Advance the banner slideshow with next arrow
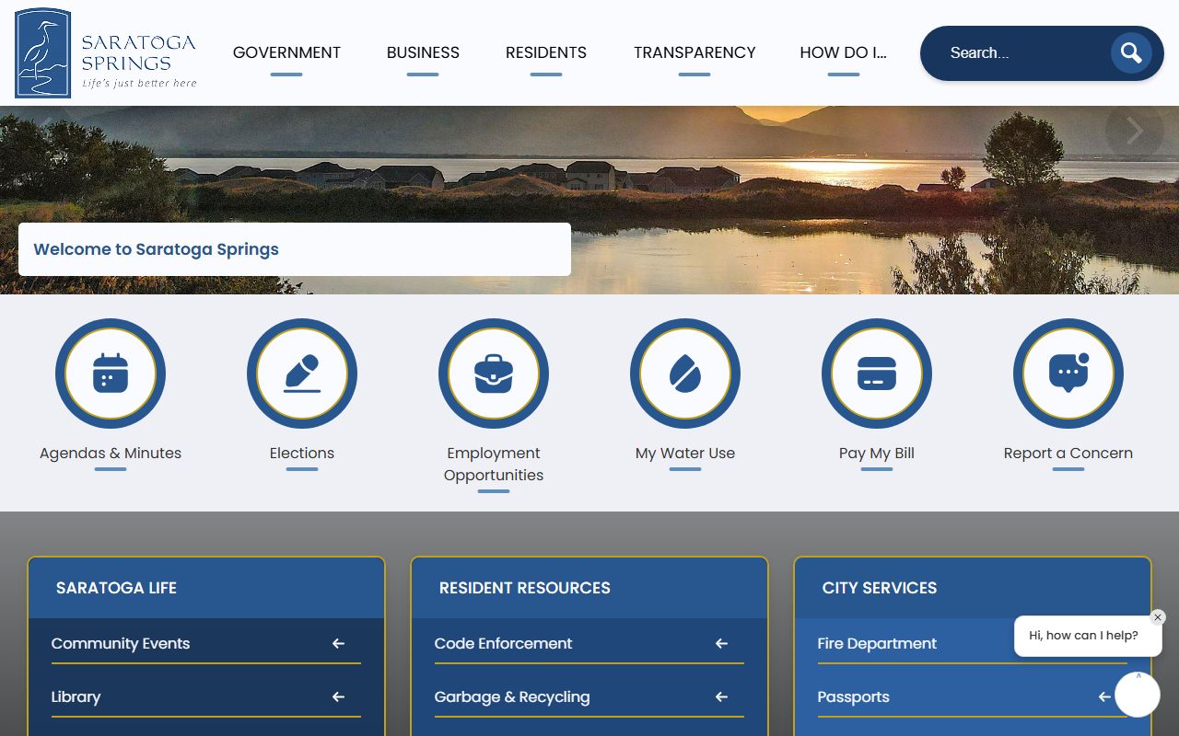The image size is (1179, 736). [1134, 132]
